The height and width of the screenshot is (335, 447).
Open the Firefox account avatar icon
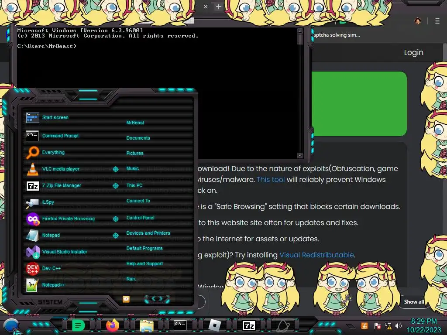tap(418, 21)
